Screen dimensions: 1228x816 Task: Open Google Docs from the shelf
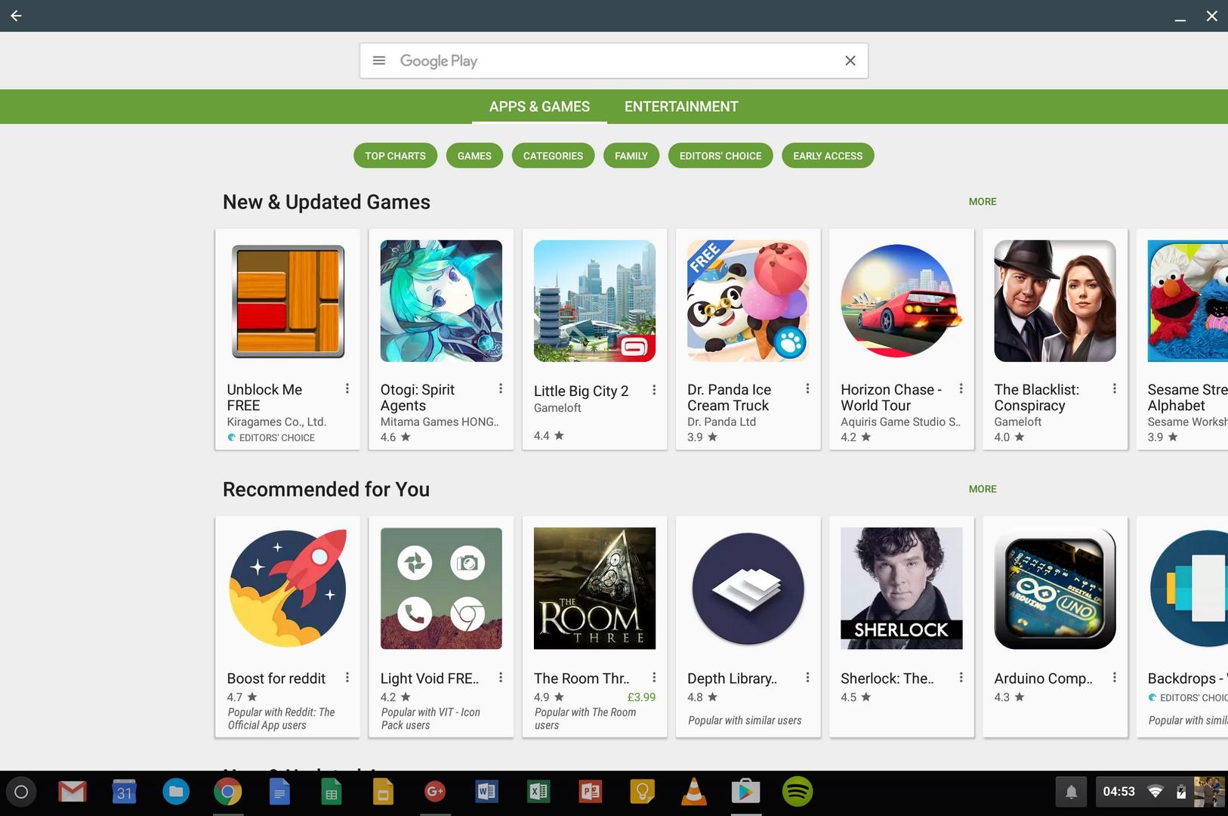point(279,792)
